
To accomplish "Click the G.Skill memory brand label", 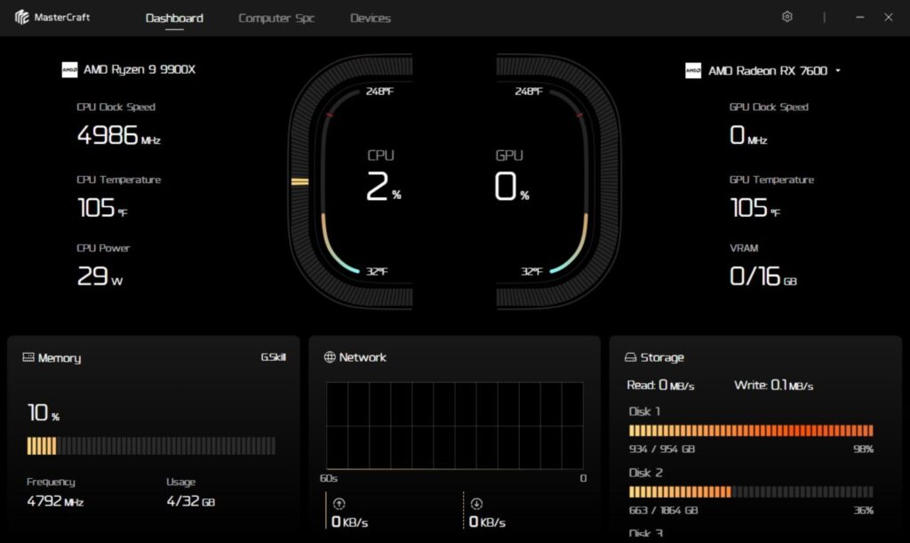I will click(x=274, y=356).
